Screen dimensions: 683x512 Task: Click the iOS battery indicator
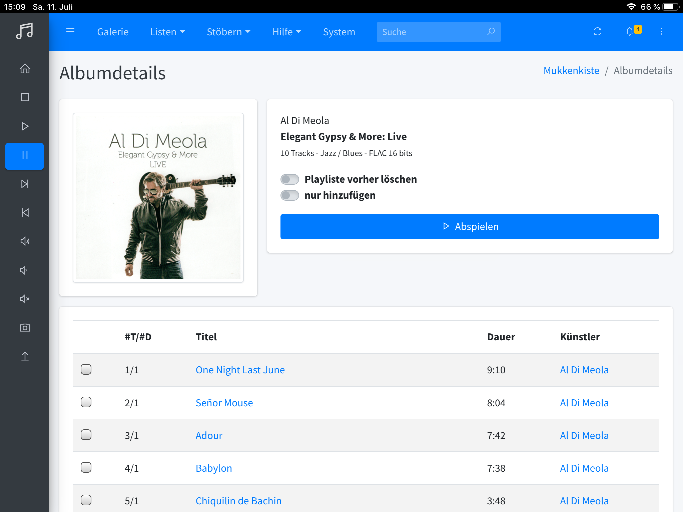click(671, 7)
